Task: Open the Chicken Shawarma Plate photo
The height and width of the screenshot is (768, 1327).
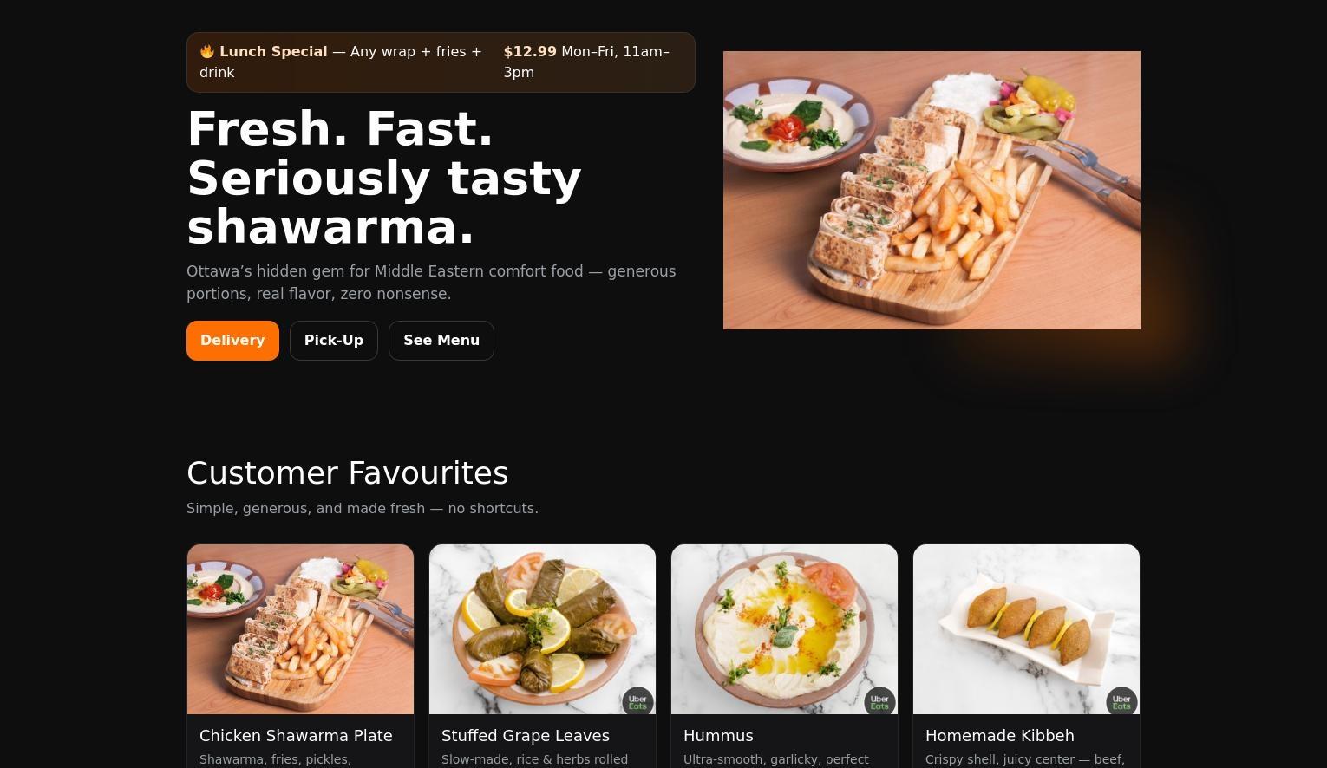Action: coord(300,629)
